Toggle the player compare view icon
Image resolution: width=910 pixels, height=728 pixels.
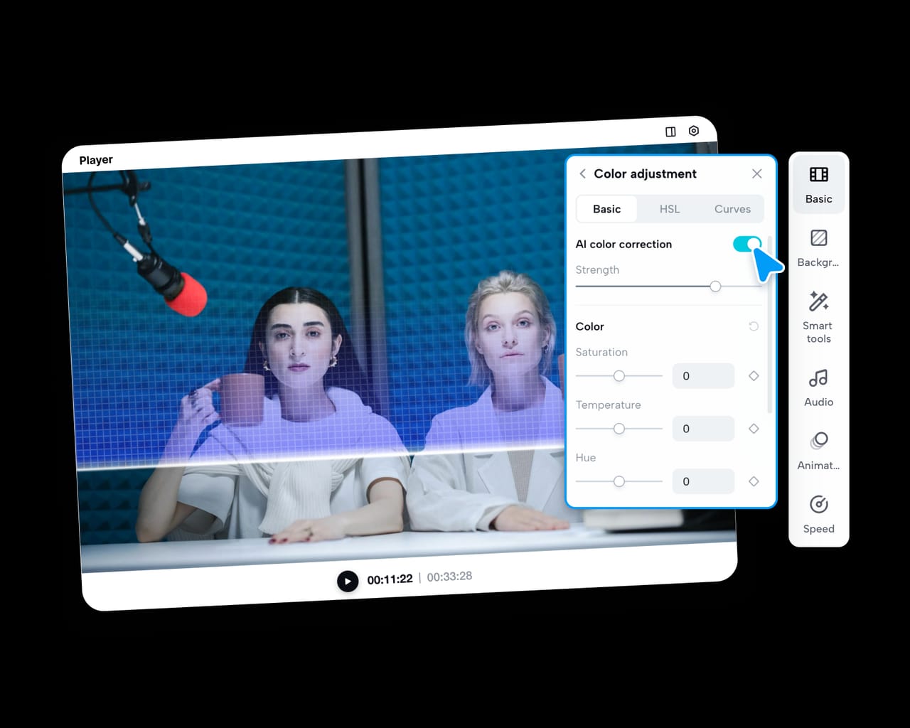[670, 132]
